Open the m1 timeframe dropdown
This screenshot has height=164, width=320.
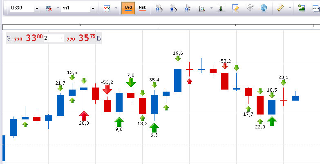coord(93,8)
